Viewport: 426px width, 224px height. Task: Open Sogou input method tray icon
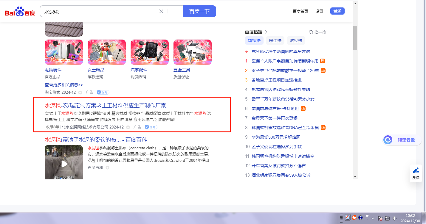click(354, 218)
